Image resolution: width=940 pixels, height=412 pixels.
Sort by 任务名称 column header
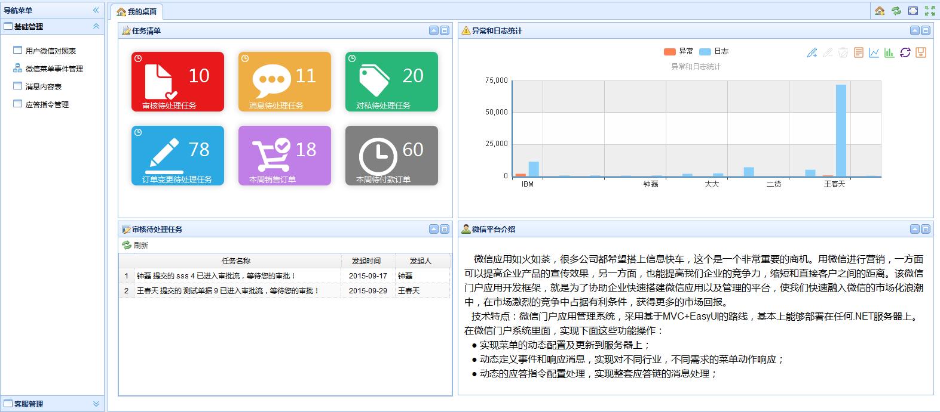pyautogui.click(x=237, y=261)
